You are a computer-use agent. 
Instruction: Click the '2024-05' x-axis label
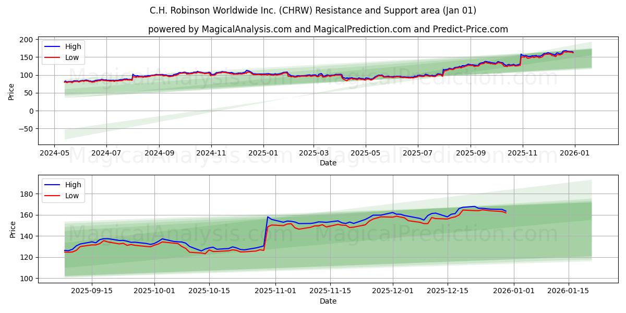coord(54,153)
